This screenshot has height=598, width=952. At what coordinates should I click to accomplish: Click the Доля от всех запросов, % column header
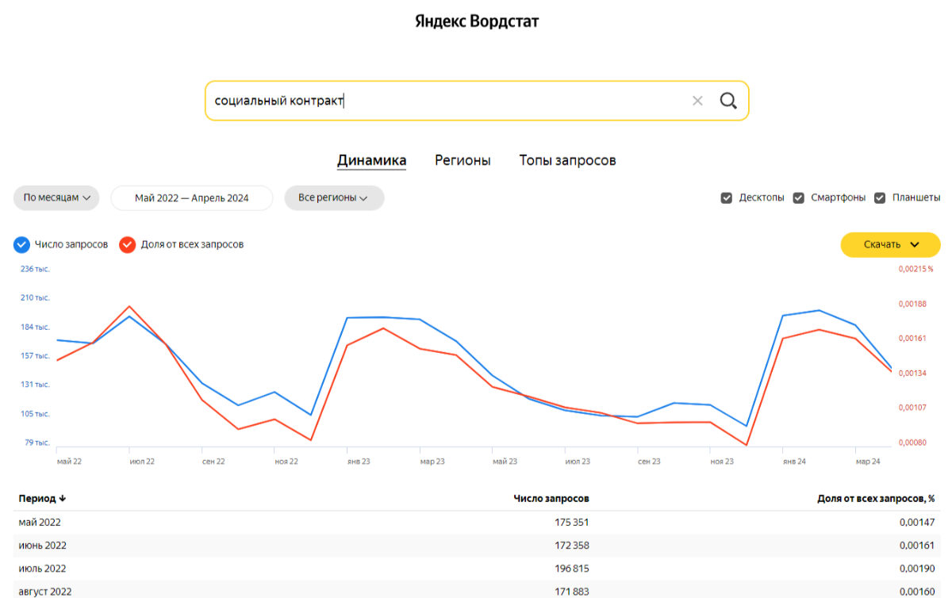[876, 499]
